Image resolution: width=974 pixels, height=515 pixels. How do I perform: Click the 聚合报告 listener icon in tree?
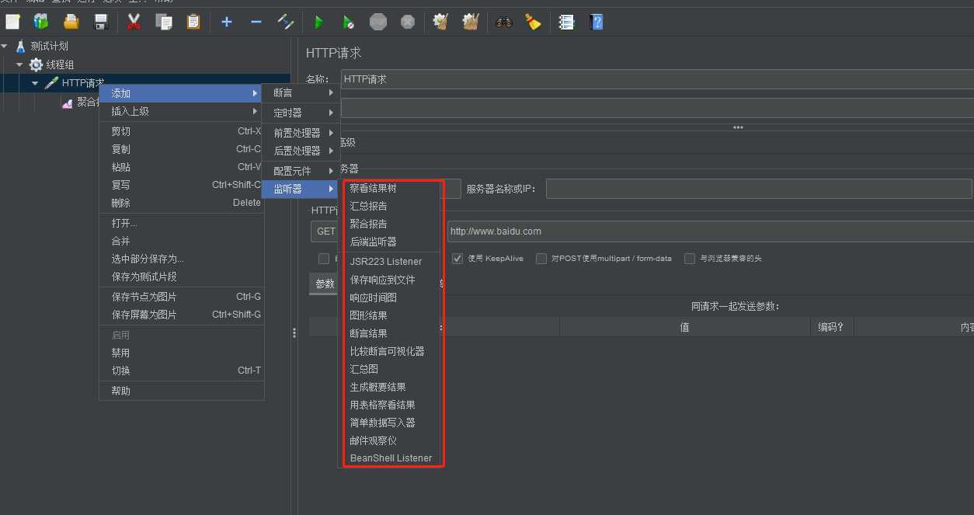[x=68, y=102]
